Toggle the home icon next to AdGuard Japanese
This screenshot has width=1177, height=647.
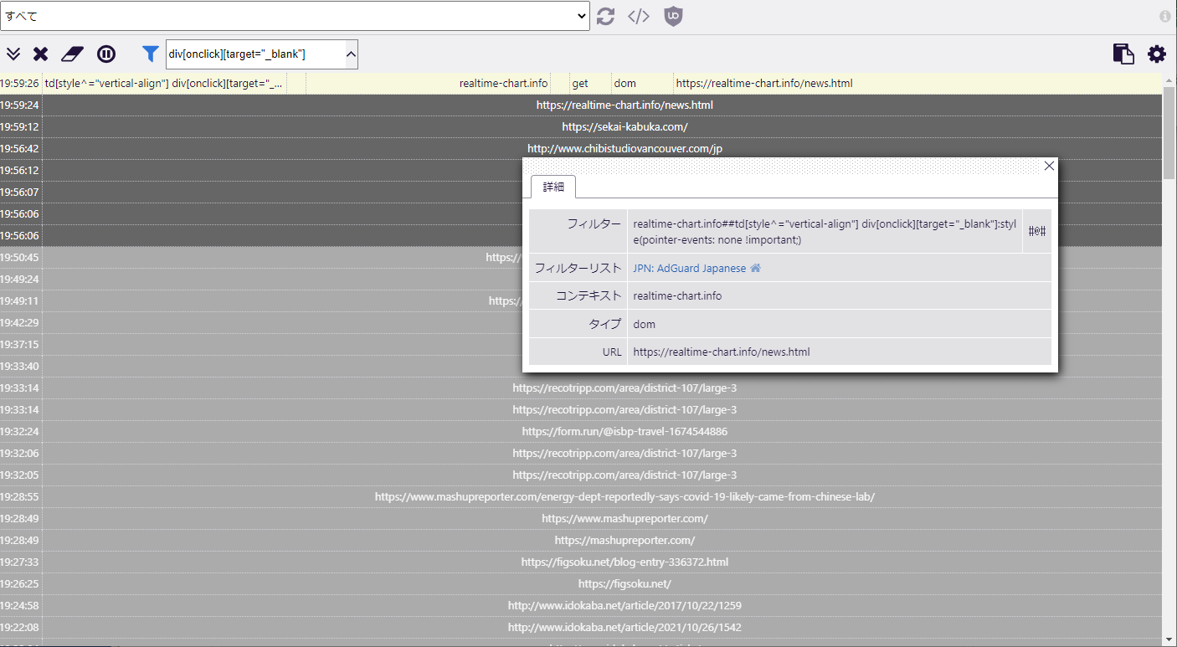click(x=755, y=268)
